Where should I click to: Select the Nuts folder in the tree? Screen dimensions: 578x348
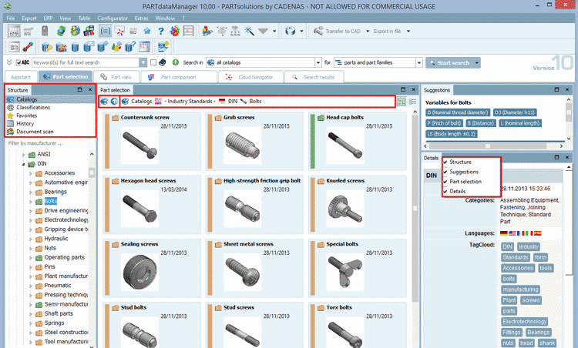click(x=50, y=248)
